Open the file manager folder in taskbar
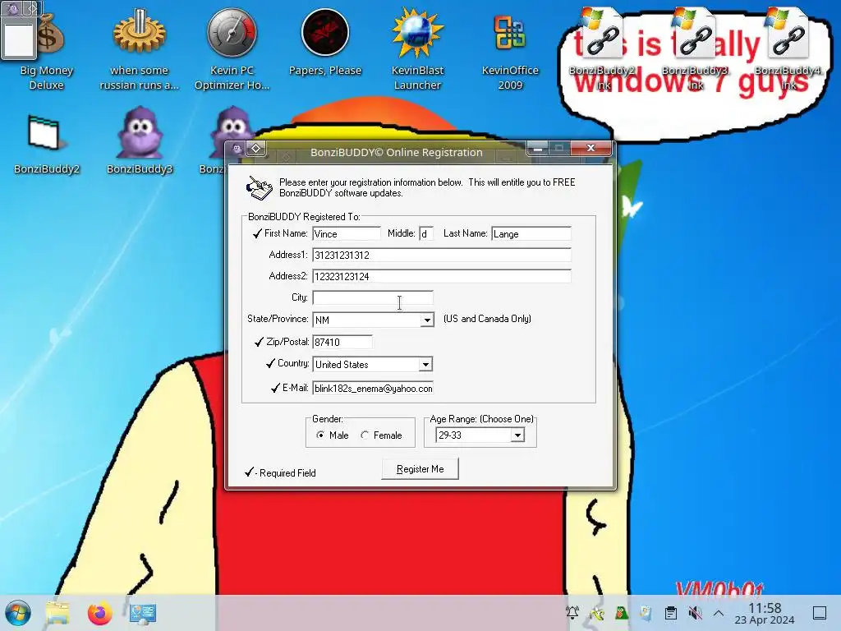 (57, 613)
